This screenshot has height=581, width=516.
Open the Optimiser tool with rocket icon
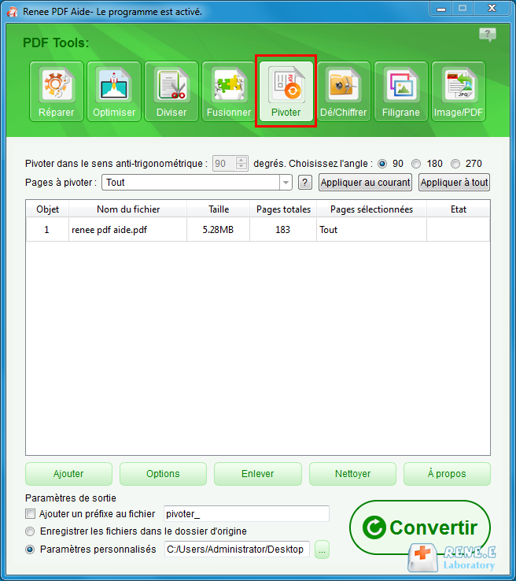pyautogui.click(x=114, y=91)
